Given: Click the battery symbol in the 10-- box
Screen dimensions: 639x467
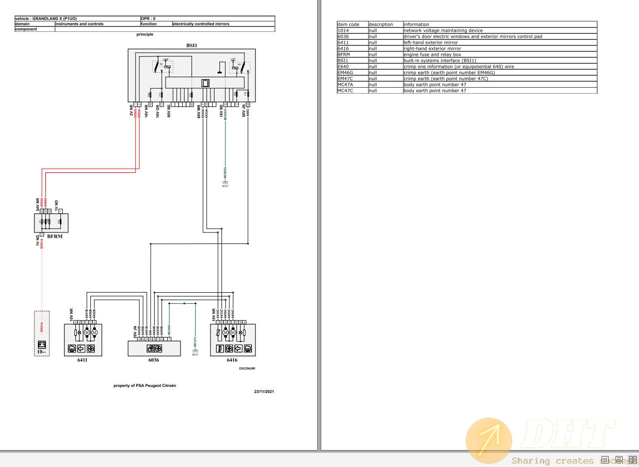Looking at the screenshot, I should pos(42,345).
